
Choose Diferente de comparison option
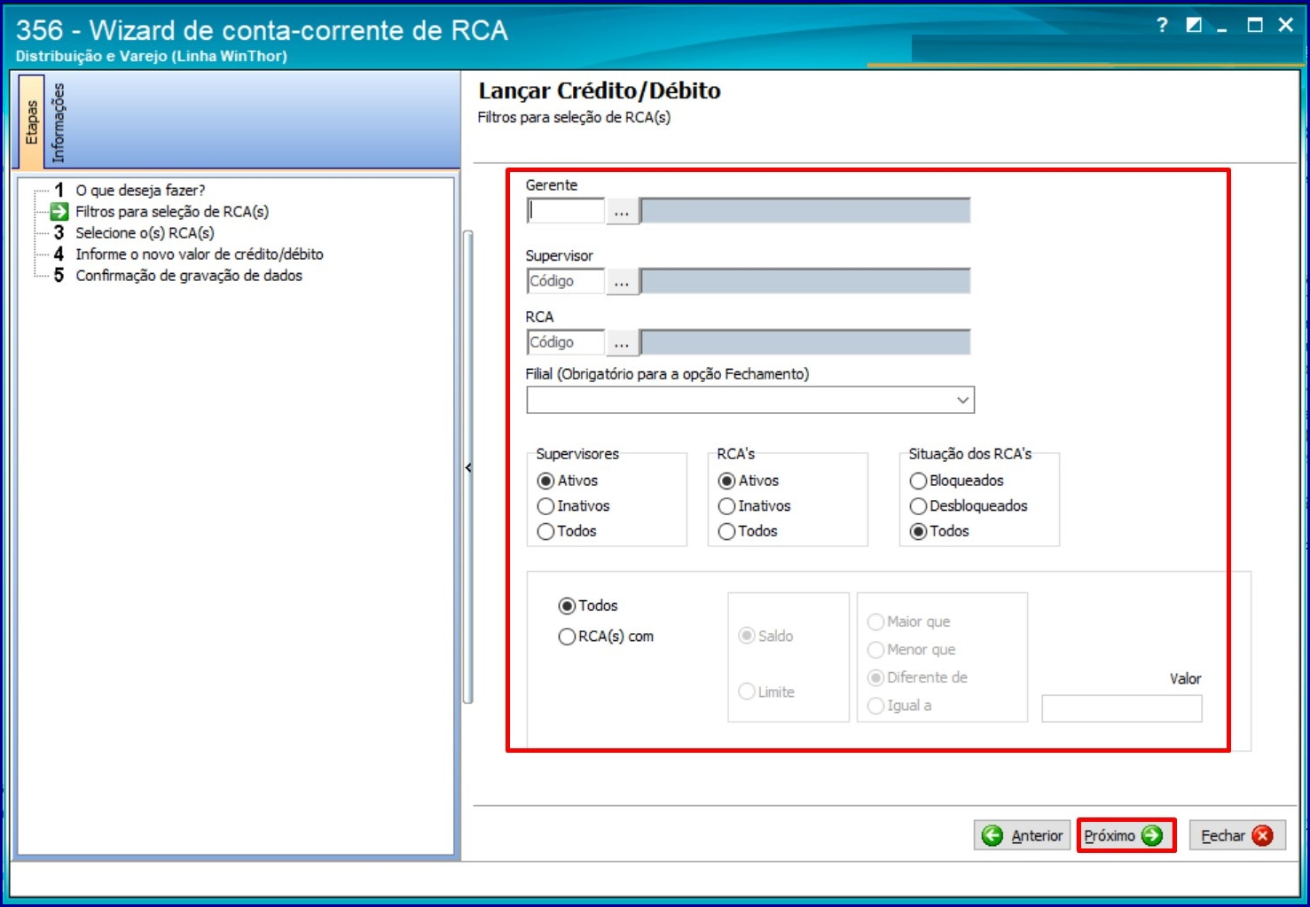[876, 677]
